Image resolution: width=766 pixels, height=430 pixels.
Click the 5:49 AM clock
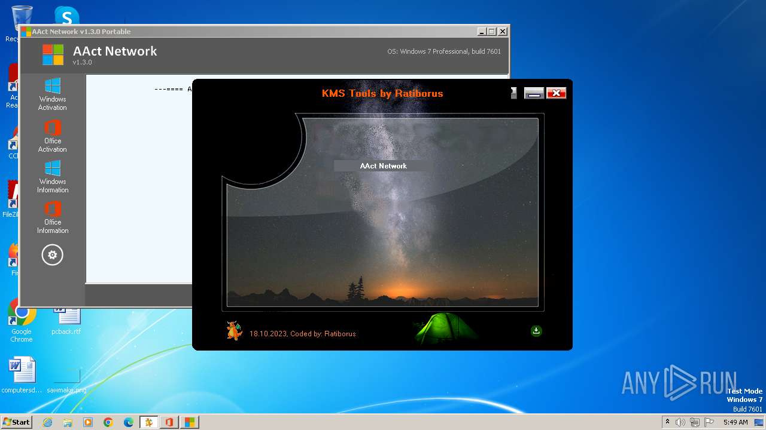(x=735, y=422)
